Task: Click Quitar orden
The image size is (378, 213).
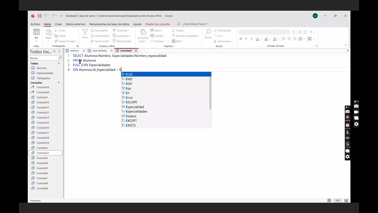Action: [x=100, y=41]
